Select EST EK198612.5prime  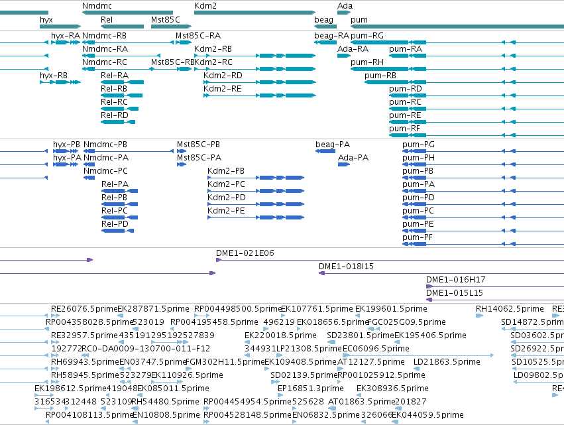pyautogui.click(x=44, y=395)
